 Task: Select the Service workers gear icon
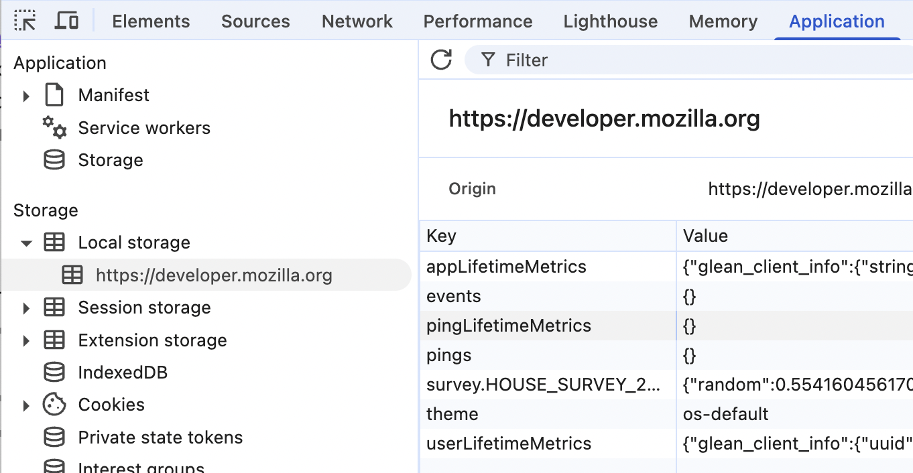tap(54, 127)
